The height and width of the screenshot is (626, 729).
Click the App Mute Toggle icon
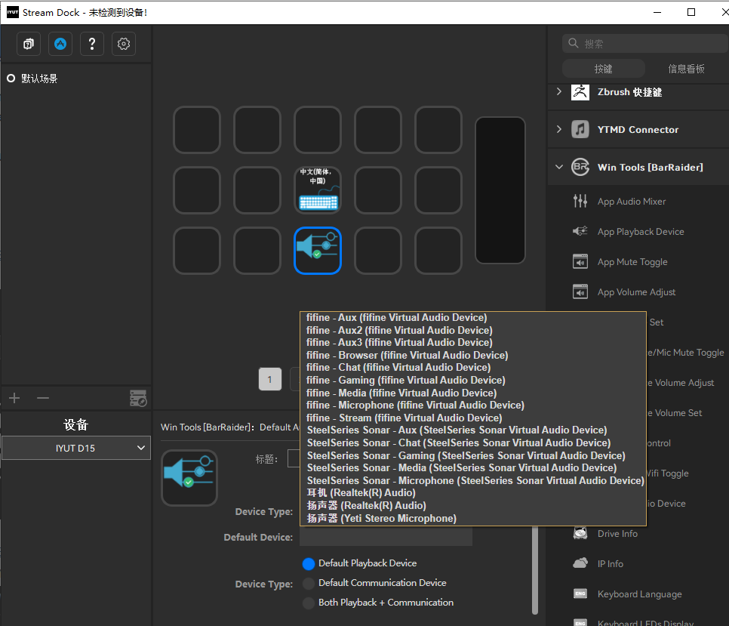pyautogui.click(x=580, y=261)
